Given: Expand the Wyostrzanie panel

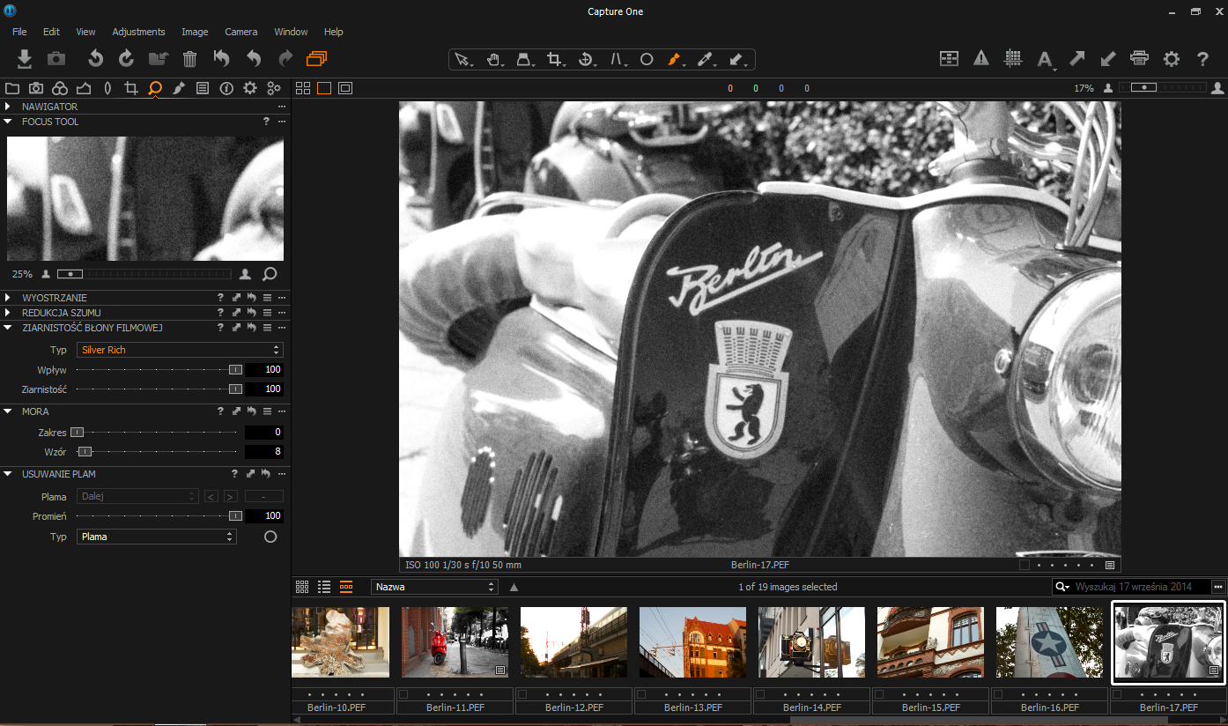Looking at the screenshot, I should coord(8,298).
